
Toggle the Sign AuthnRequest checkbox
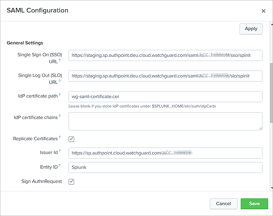[72, 182]
